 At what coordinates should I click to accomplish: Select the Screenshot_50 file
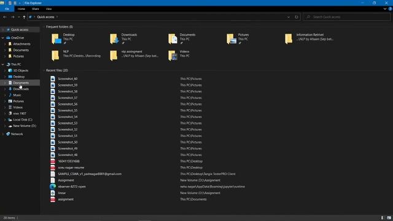point(68,142)
